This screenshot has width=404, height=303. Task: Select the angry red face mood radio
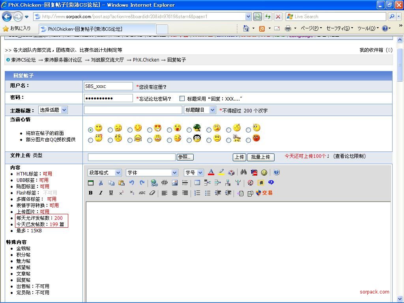[x=248, y=140]
